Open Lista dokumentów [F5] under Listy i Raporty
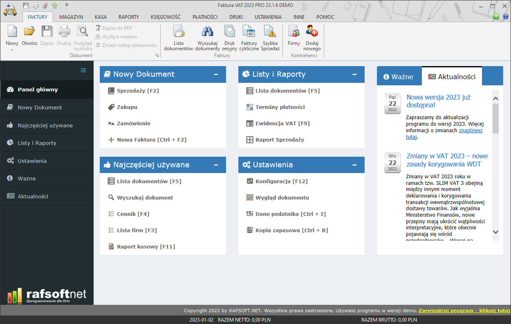This screenshot has height=324, width=511. point(283,91)
